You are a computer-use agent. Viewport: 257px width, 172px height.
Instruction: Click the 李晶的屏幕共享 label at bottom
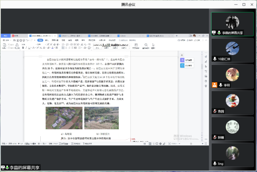coord(26,168)
